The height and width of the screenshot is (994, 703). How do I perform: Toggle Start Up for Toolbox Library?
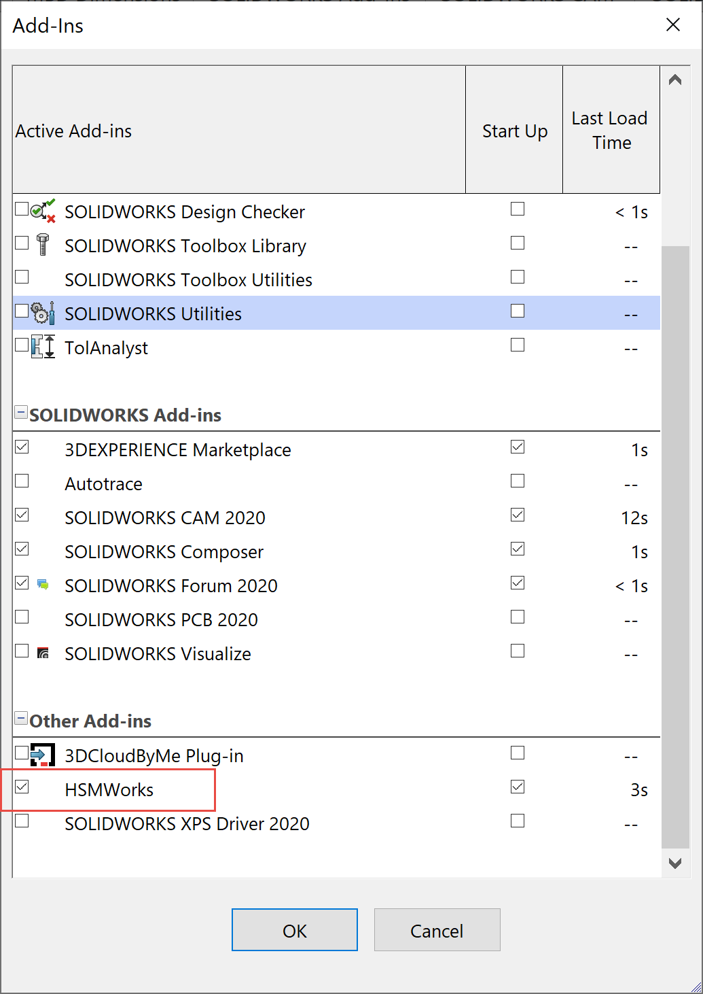518,243
